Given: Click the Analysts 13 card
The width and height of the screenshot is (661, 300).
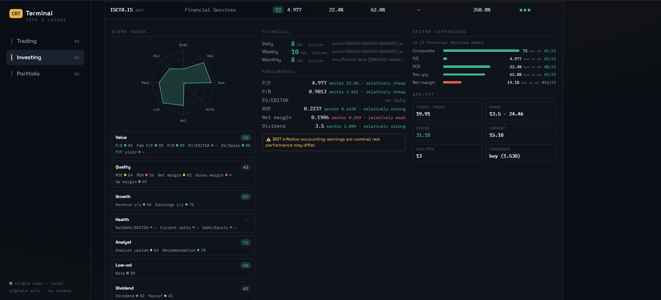Looking at the screenshot, I should (448, 153).
